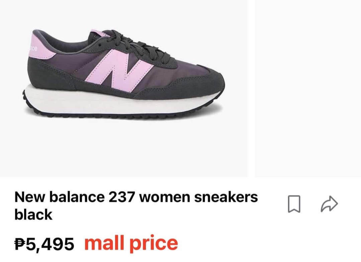Screen dimensions: 361x262
Task: Tap the word sneakers in title
Action: (226, 197)
